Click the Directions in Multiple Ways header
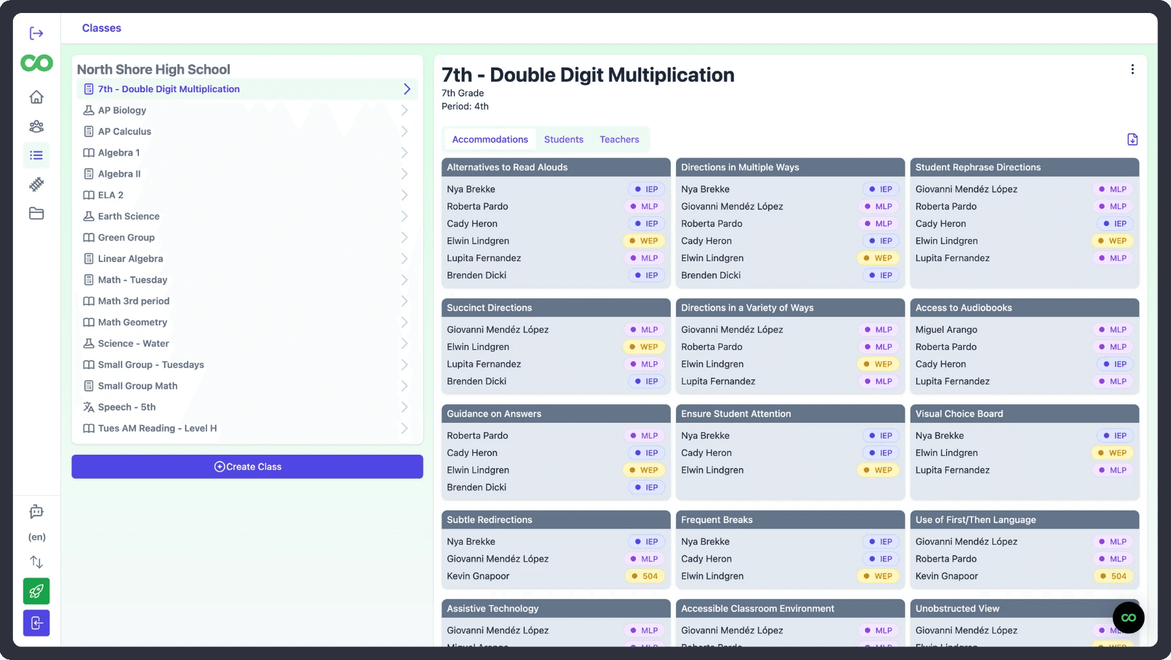1171x660 pixels. point(790,167)
